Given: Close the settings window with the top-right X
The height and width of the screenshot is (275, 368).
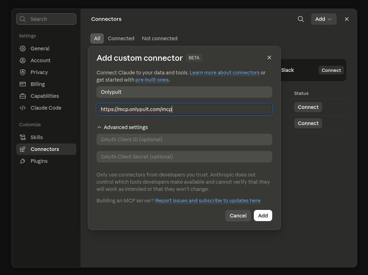Looking at the screenshot, I should (347, 19).
